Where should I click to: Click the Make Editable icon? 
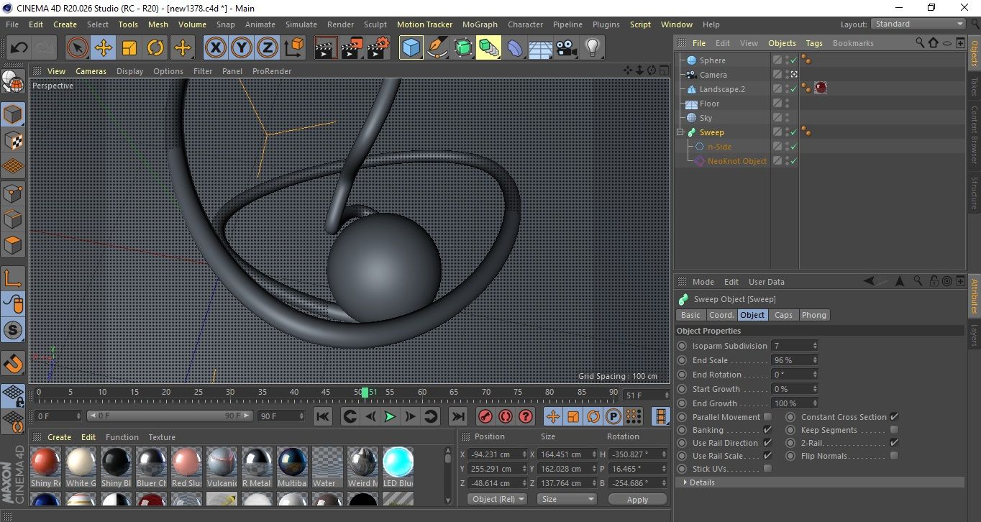[13, 83]
